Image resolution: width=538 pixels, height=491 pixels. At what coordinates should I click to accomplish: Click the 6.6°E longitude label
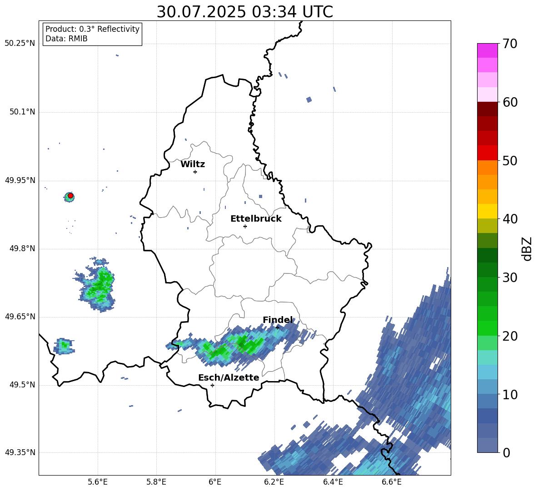[x=392, y=482]
